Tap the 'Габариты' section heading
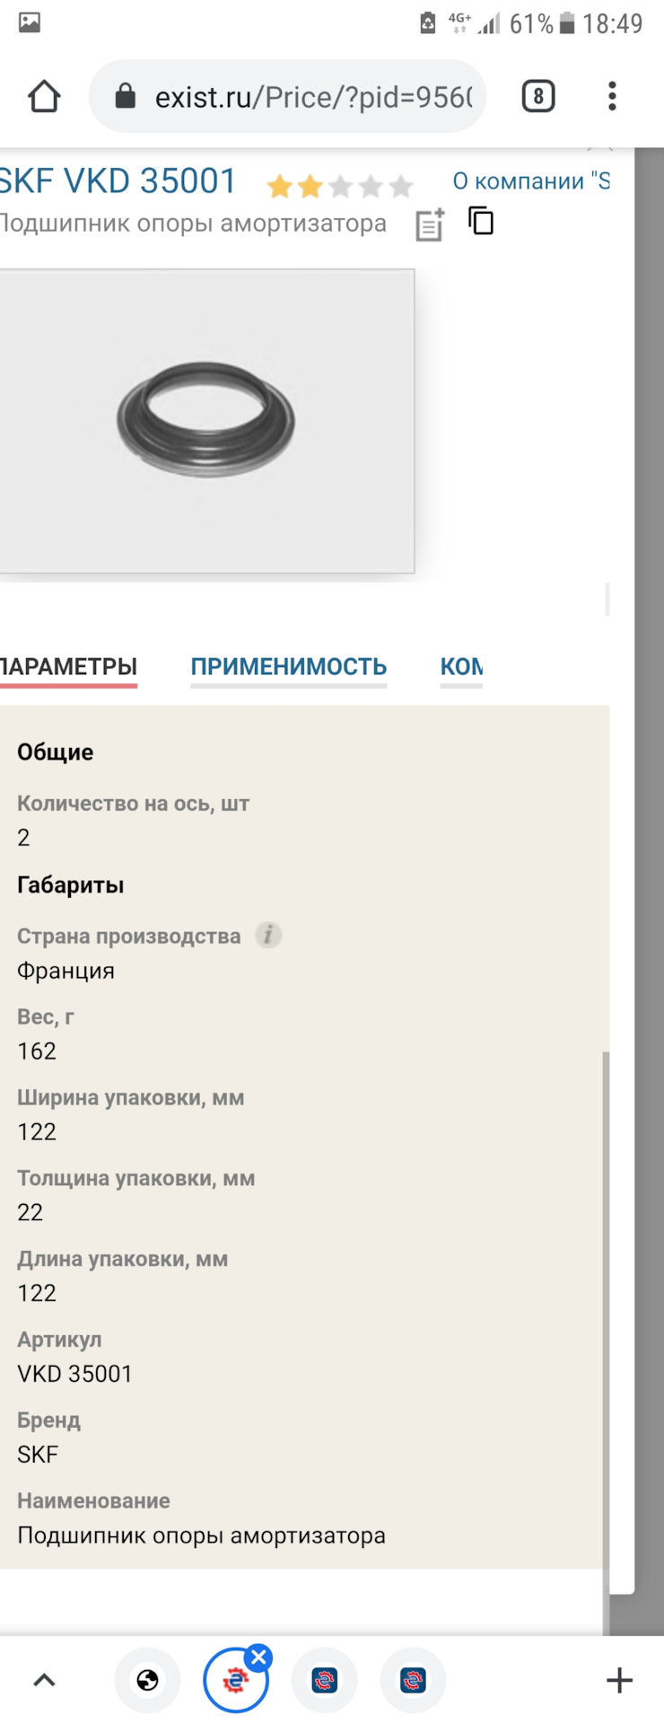This screenshot has height=1724, width=664. [x=71, y=885]
